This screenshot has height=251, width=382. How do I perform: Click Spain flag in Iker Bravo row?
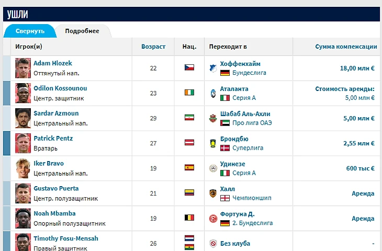pyautogui.click(x=189, y=168)
